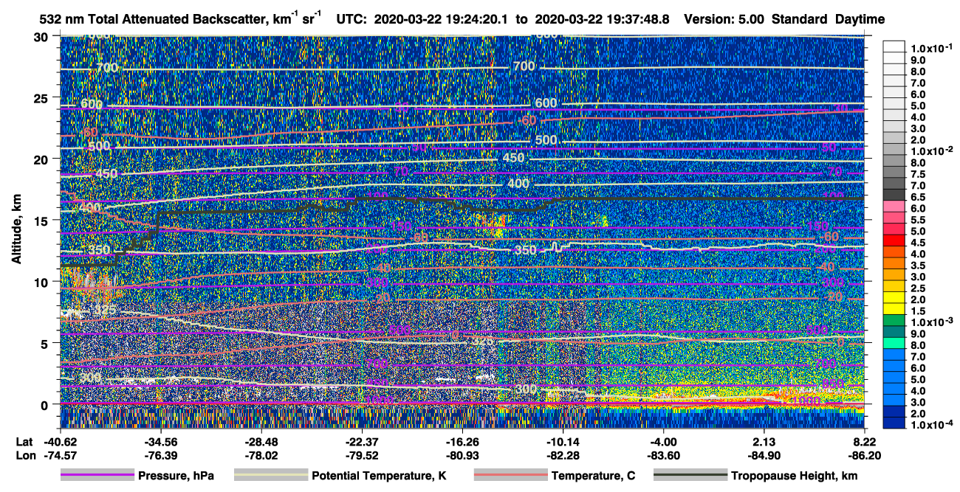Click longitude value '-82.28'
Image resolution: width=960 pixels, height=492 pixels.
coord(563,456)
